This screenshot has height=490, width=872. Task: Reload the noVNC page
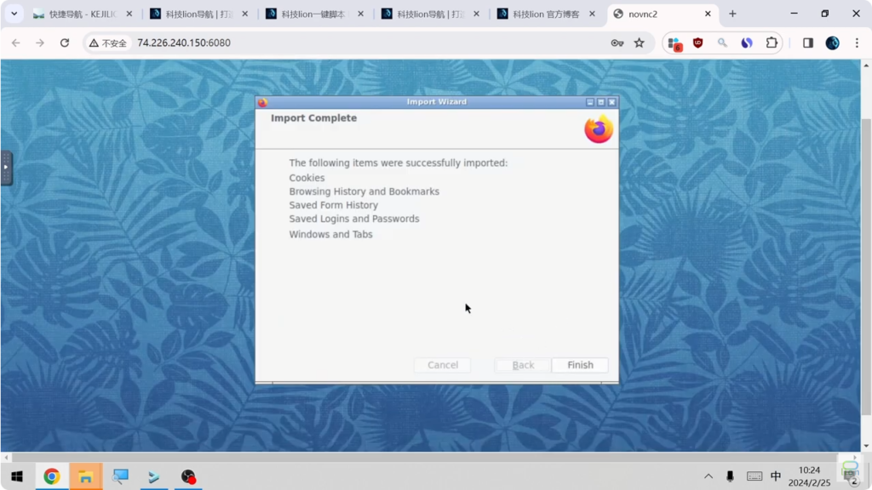click(64, 43)
